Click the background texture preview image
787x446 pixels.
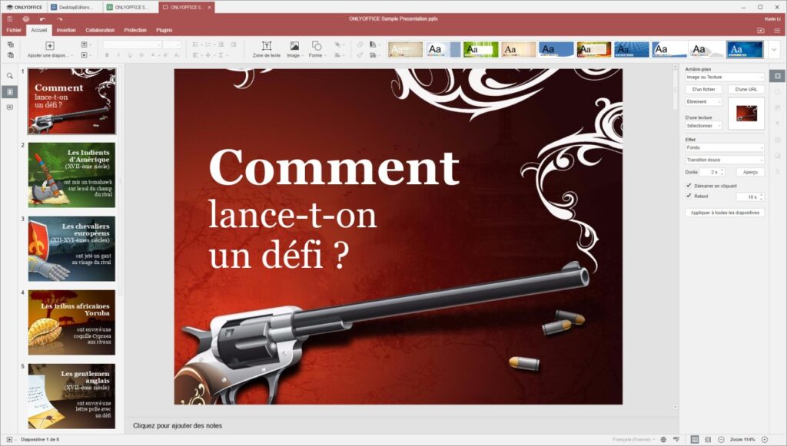coord(746,114)
